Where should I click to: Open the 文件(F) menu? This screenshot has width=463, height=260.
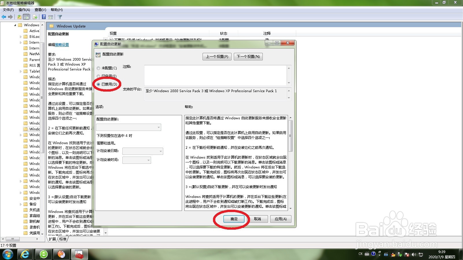8,10
